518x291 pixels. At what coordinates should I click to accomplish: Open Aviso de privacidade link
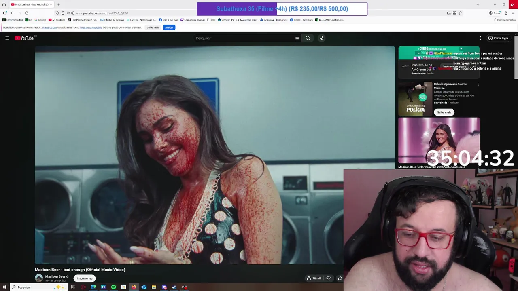pos(91,27)
